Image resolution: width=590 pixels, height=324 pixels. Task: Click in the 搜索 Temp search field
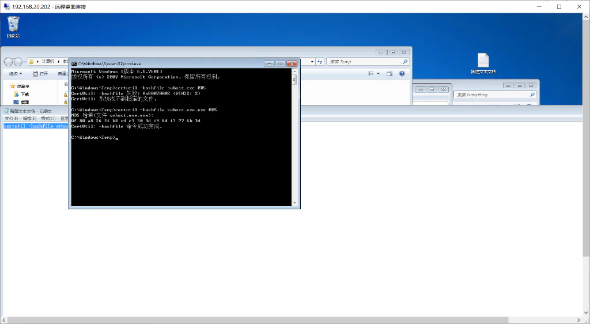pyautogui.click(x=364, y=62)
